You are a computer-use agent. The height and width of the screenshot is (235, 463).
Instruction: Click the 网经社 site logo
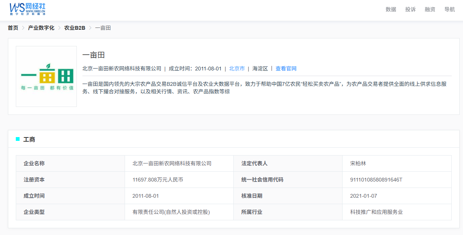27,9
